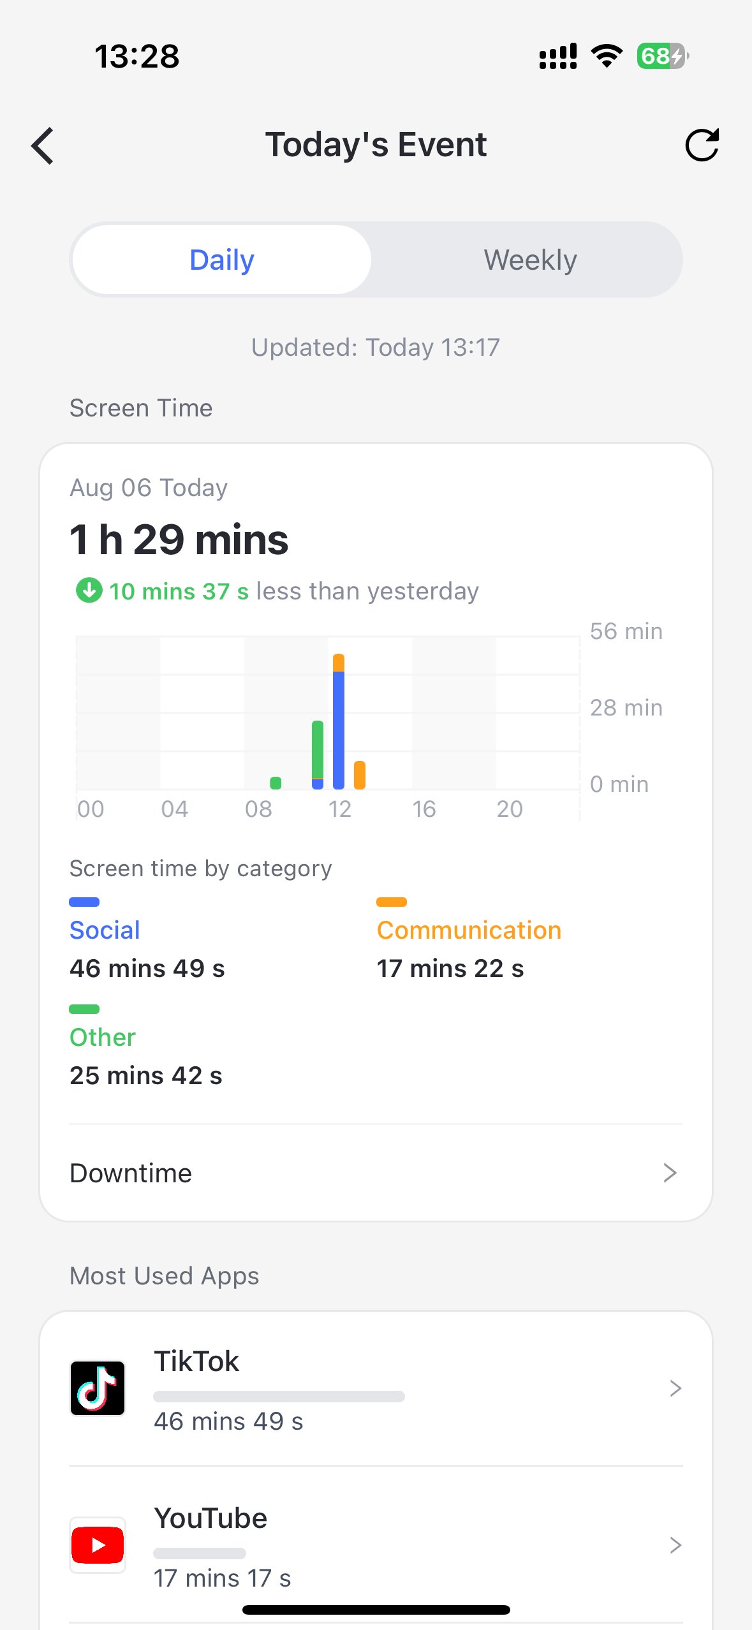Expand the Downtime row chevron

[x=669, y=1173]
